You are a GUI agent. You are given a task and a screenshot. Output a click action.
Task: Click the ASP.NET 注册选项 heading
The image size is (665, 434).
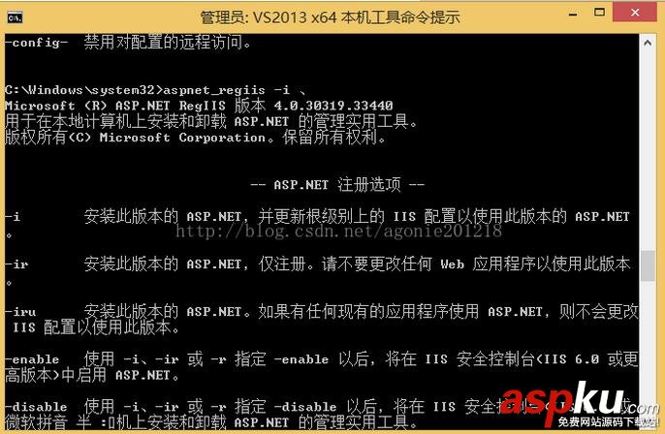[337, 185]
